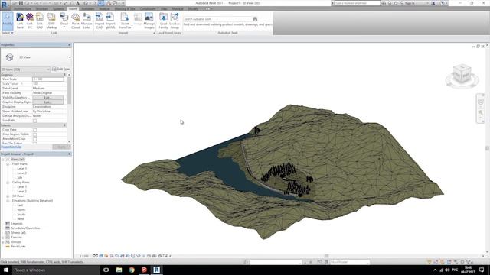This screenshot has height=275, width=490.
Task: Close the Properties panel
Action: coord(70,45)
